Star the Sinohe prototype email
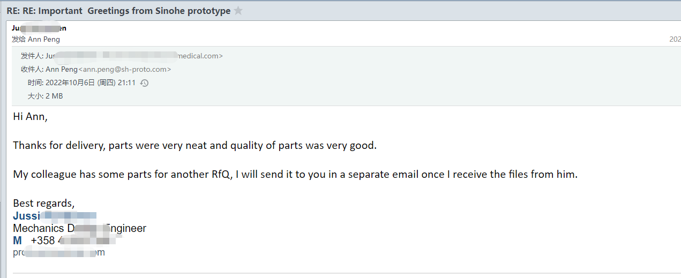 pos(238,11)
